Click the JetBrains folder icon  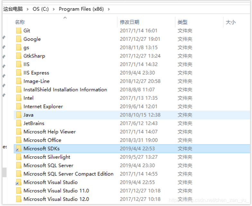point(19,123)
